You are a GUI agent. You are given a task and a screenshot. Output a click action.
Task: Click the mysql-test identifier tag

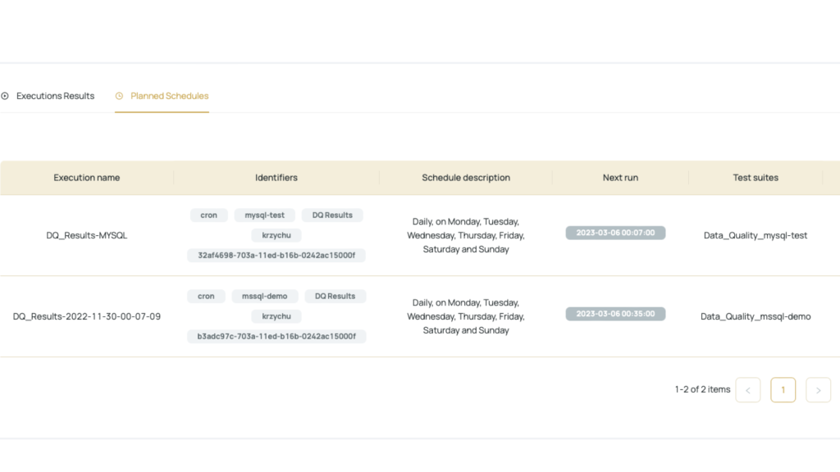[x=265, y=216]
